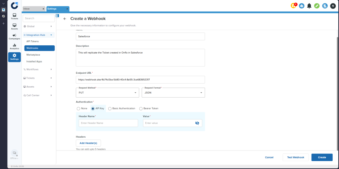Click Cancel to discard the webhook

[x=269, y=157]
